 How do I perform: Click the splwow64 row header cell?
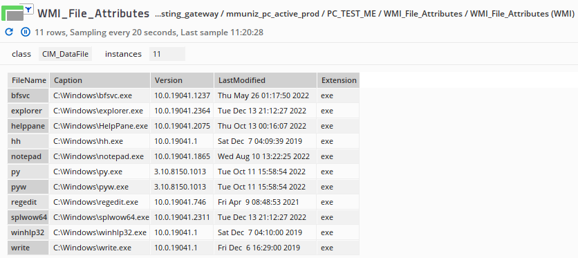tap(28, 217)
